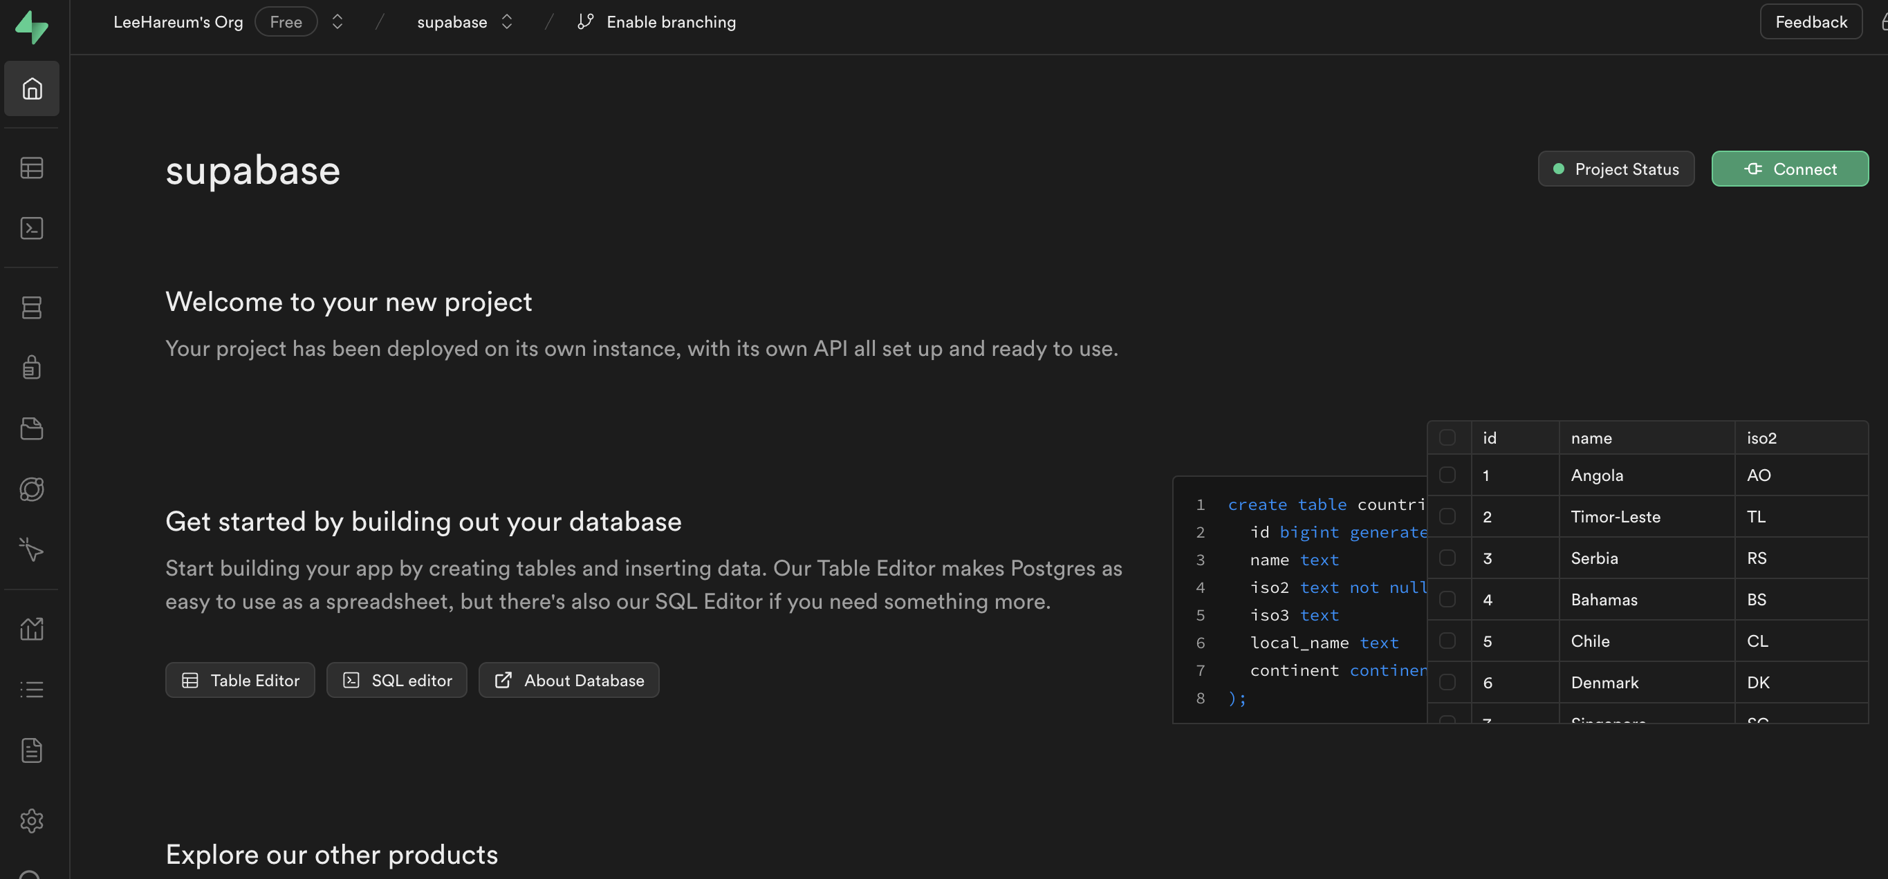The width and height of the screenshot is (1888, 879).
Task: Open the SQL editor button
Action: (x=396, y=681)
